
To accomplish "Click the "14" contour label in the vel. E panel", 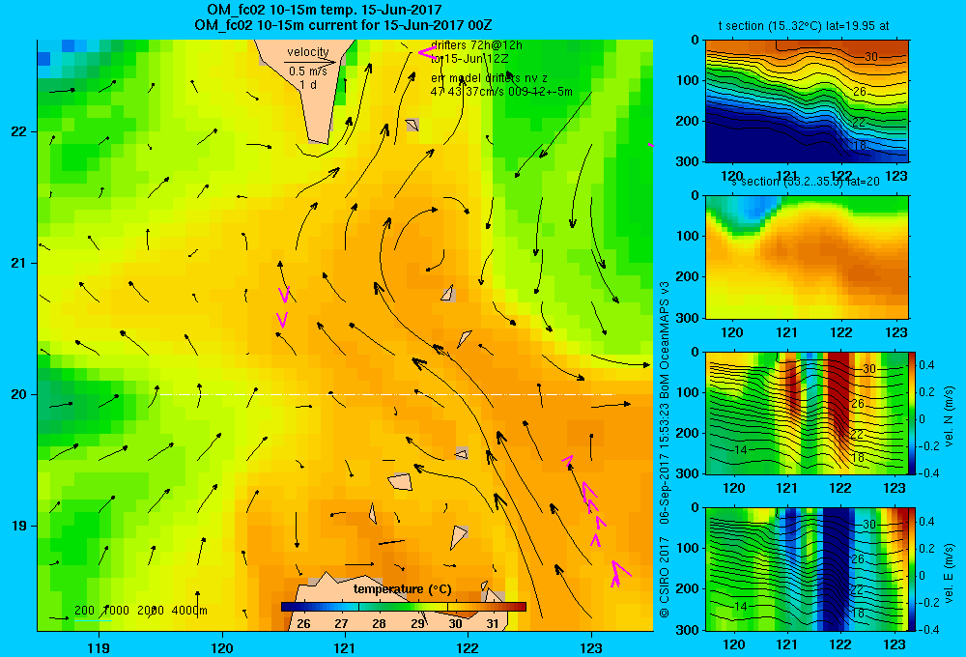I will click(x=741, y=607).
